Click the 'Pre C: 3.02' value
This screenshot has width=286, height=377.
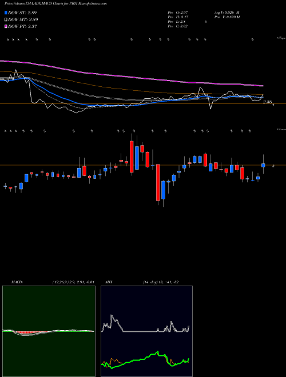click(178, 26)
